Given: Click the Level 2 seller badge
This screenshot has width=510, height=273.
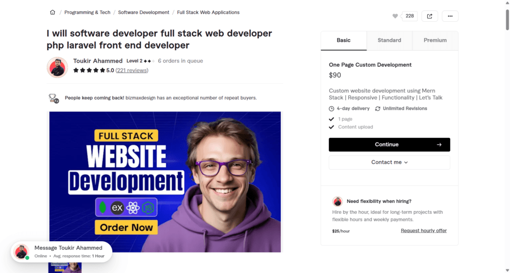Looking at the screenshot, I should click(140, 61).
